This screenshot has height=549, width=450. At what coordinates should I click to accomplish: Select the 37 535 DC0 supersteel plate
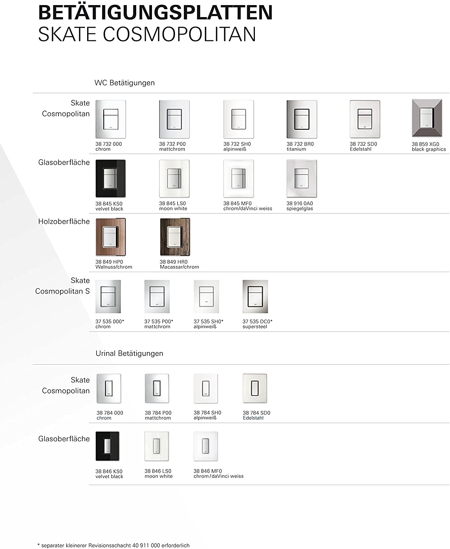(x=255, y=296)
